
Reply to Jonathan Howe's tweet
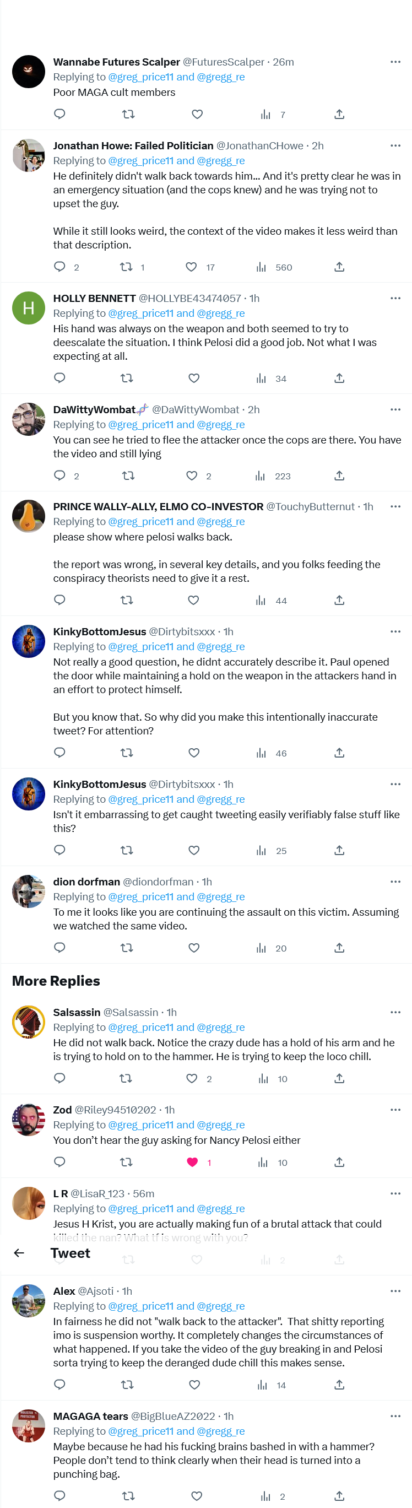pos(59,267)
